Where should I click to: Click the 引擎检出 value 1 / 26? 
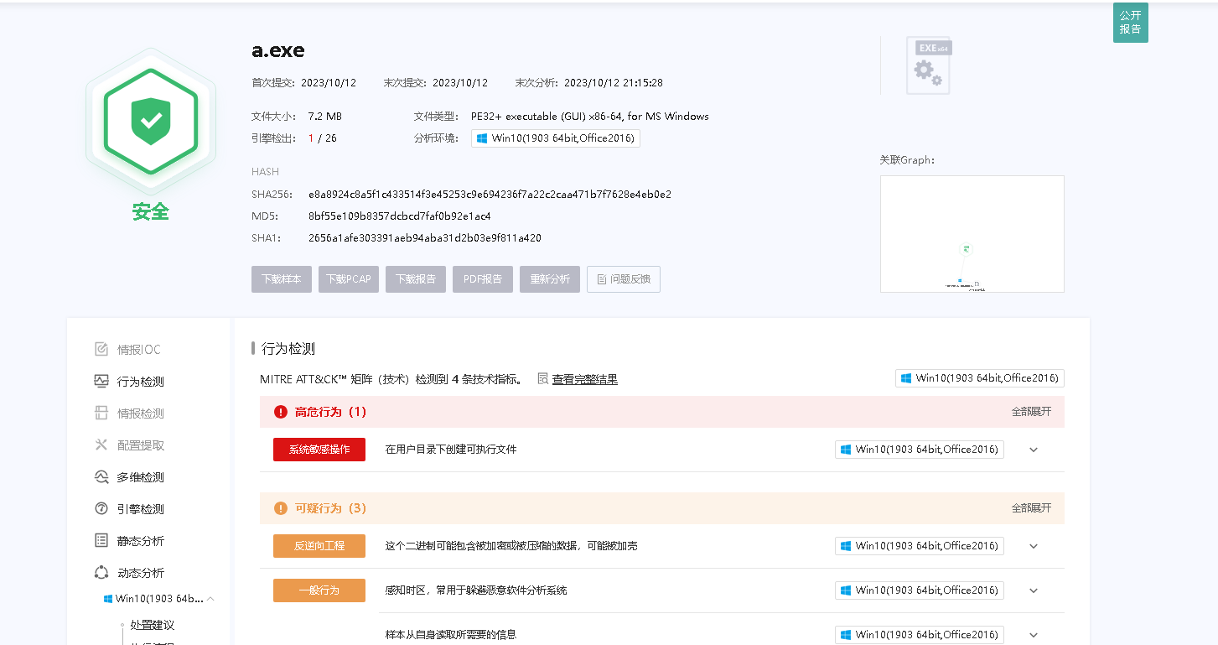click(x=323, y=138)
